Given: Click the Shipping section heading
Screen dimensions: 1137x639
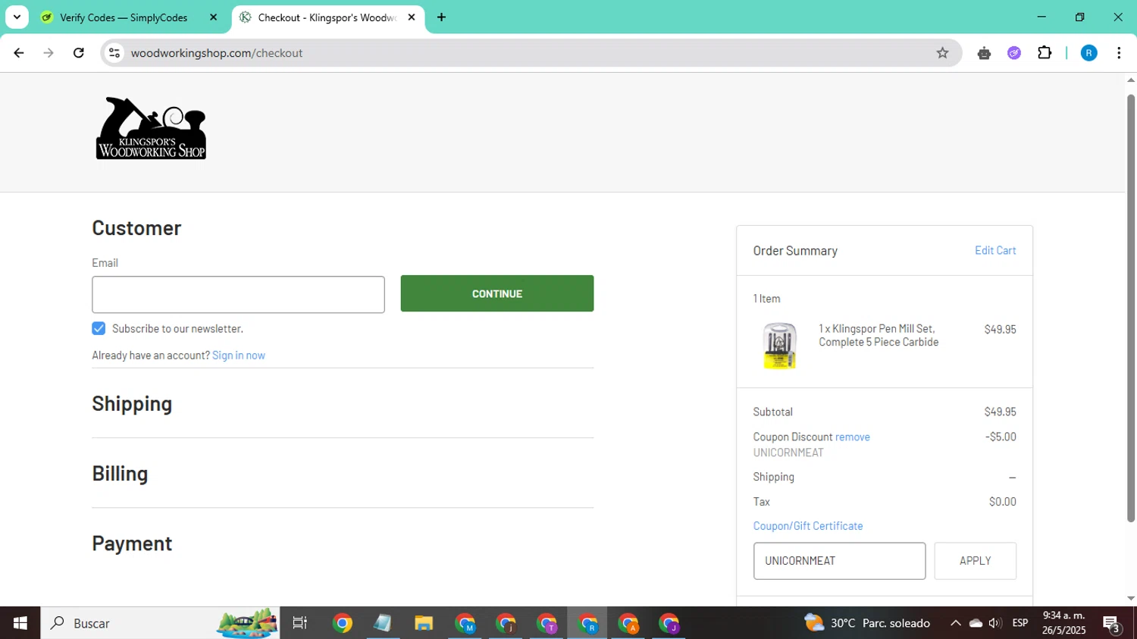Looking at the screenshot, I should tap(132, 403).
